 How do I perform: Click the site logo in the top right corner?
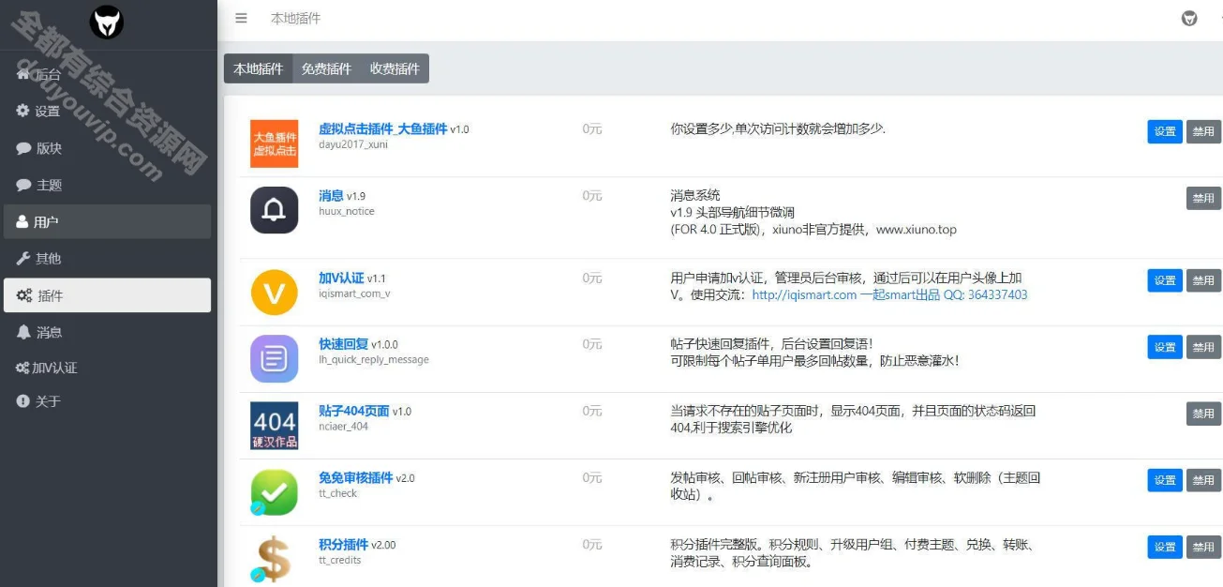pos(1189,18)
